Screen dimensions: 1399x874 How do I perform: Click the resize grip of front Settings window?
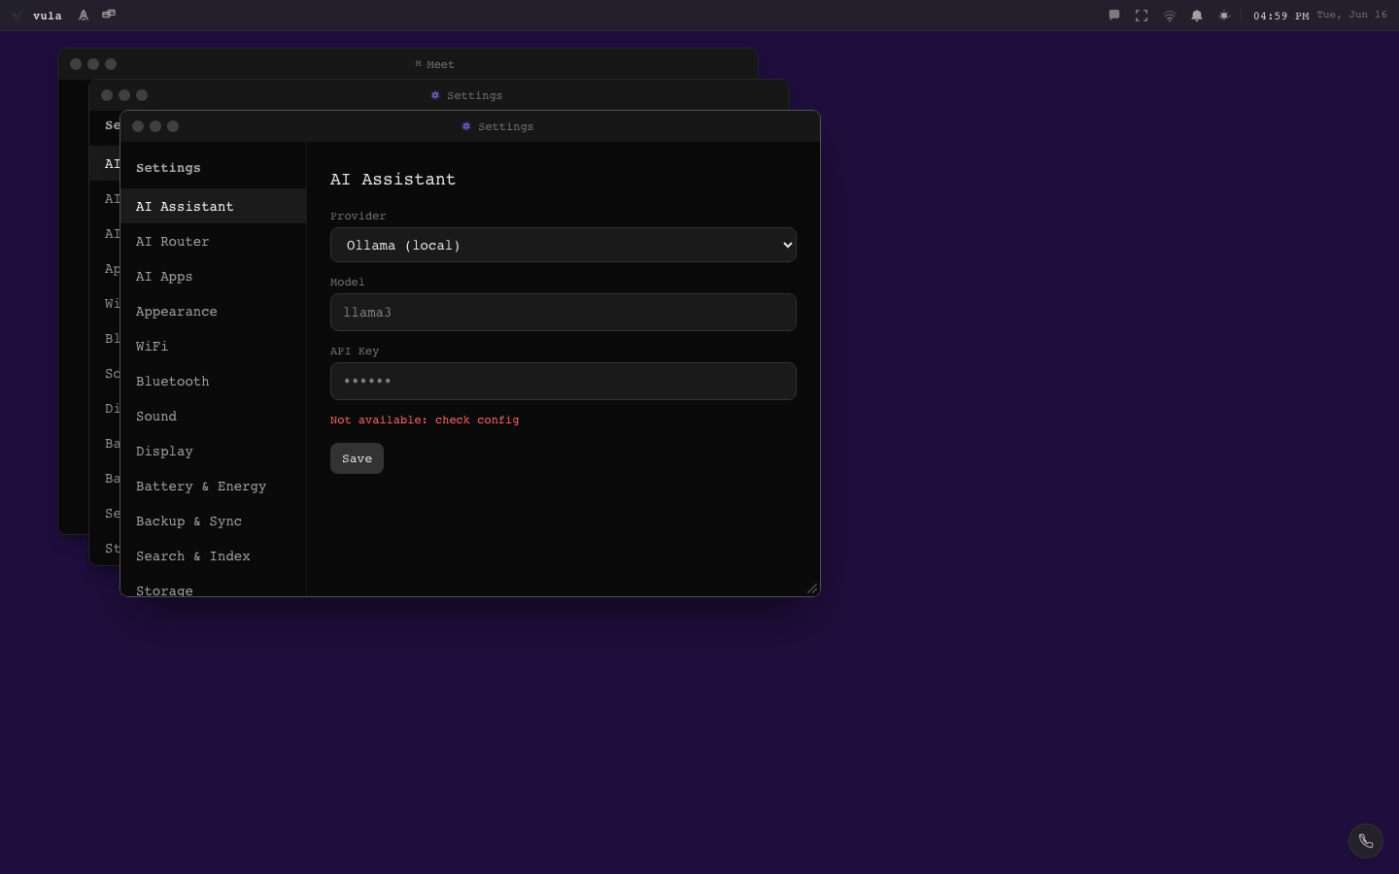[812, 588]
